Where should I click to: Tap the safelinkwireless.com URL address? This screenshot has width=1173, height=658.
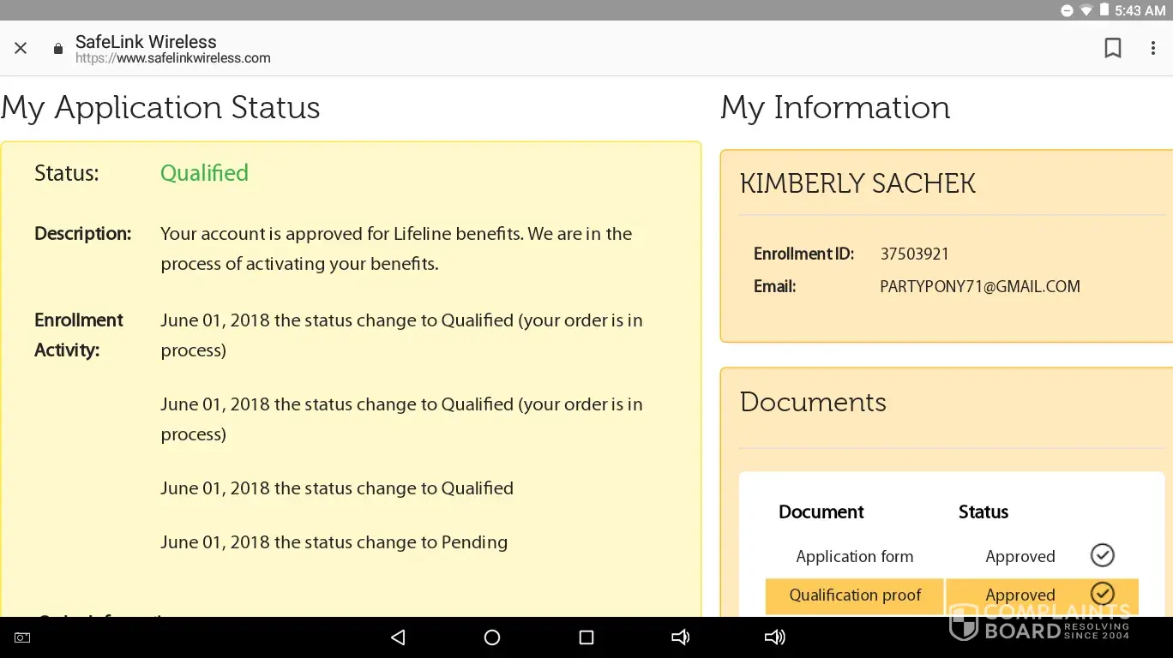173,58
